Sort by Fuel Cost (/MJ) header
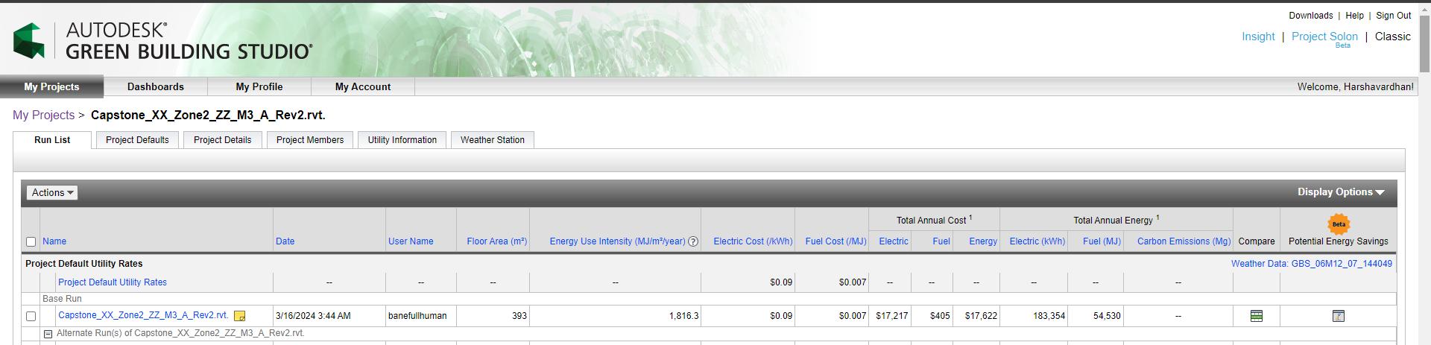Viewport: 1431px width, 345px height. (835, 241)
